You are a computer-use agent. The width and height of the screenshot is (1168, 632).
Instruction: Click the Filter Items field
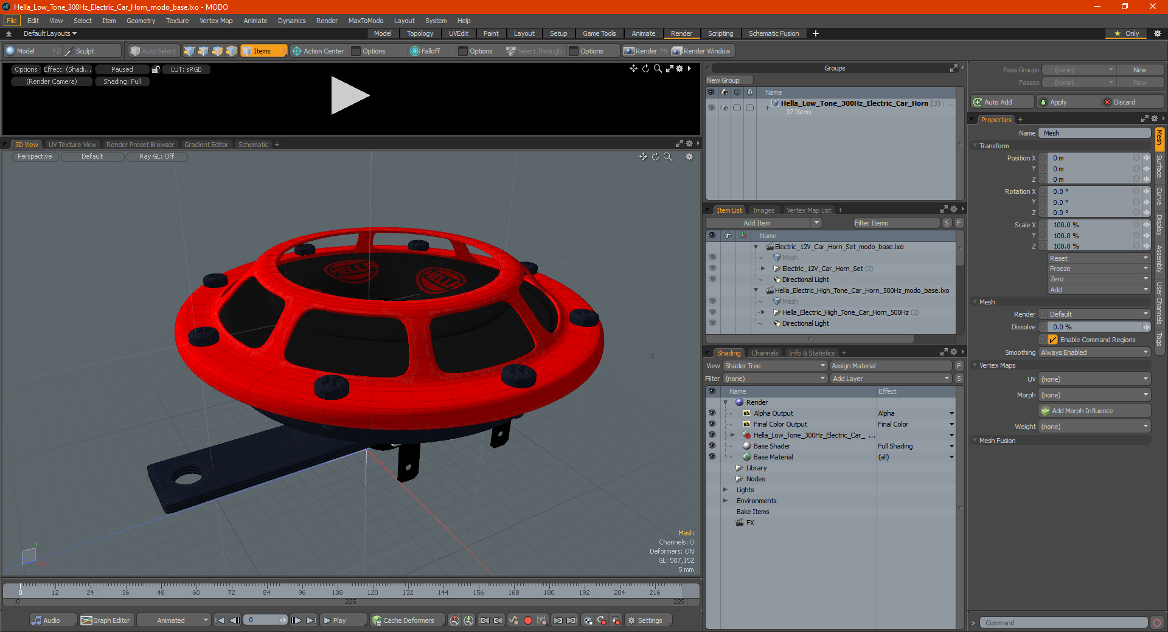tap(895, 223)
